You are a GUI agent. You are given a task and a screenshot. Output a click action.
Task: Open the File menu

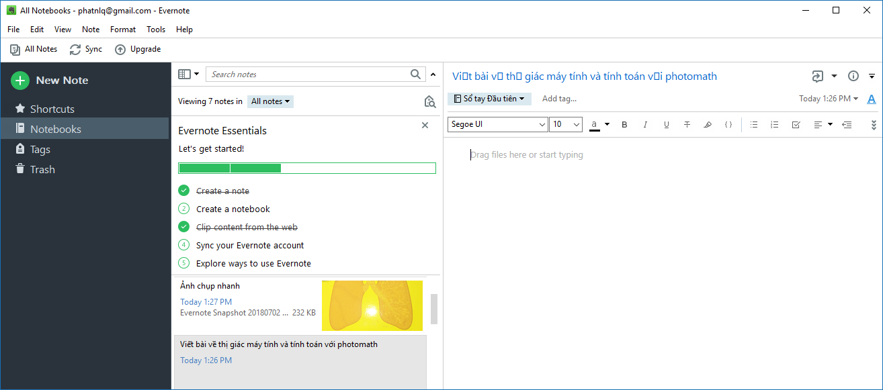[13, 30]
